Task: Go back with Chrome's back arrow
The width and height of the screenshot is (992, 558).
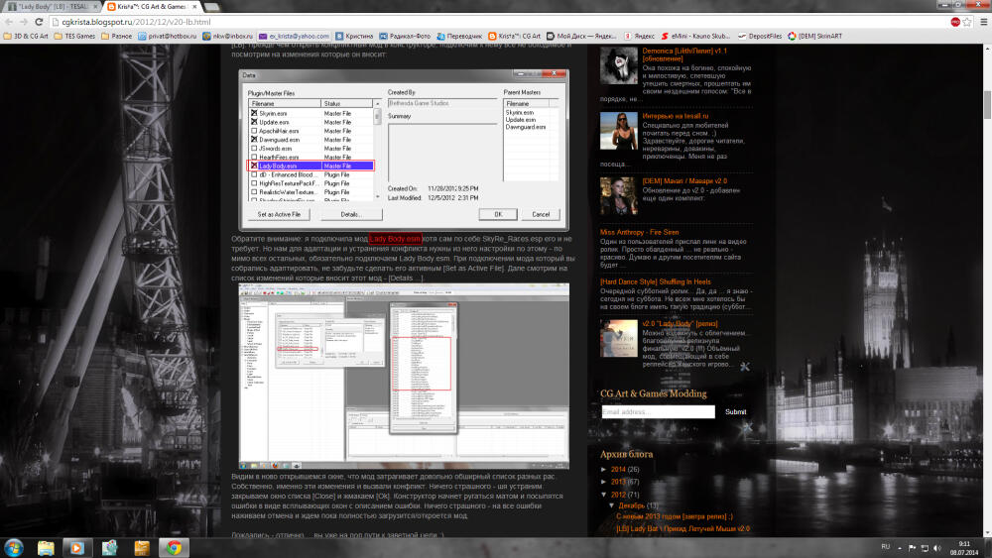Action: pos(9,22)
